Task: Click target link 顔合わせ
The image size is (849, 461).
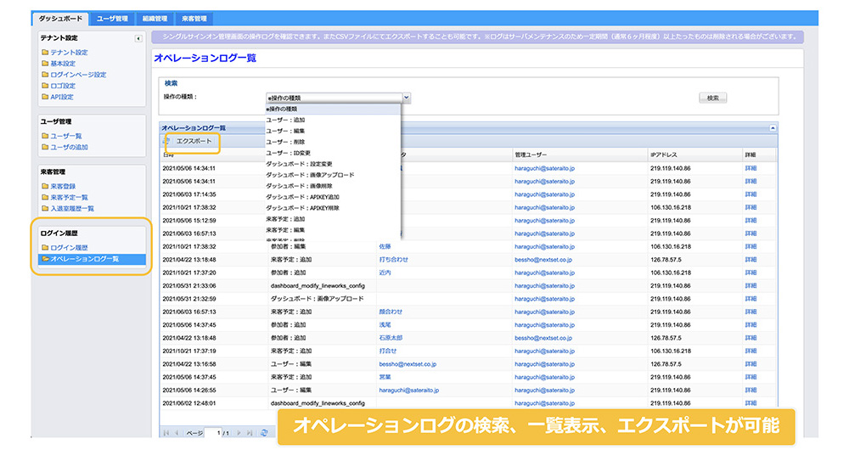Action: (x=391, y=312)
